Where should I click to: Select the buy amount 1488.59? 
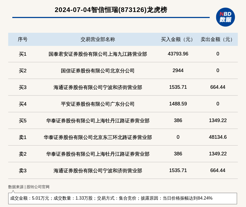[x=178, y=104]
